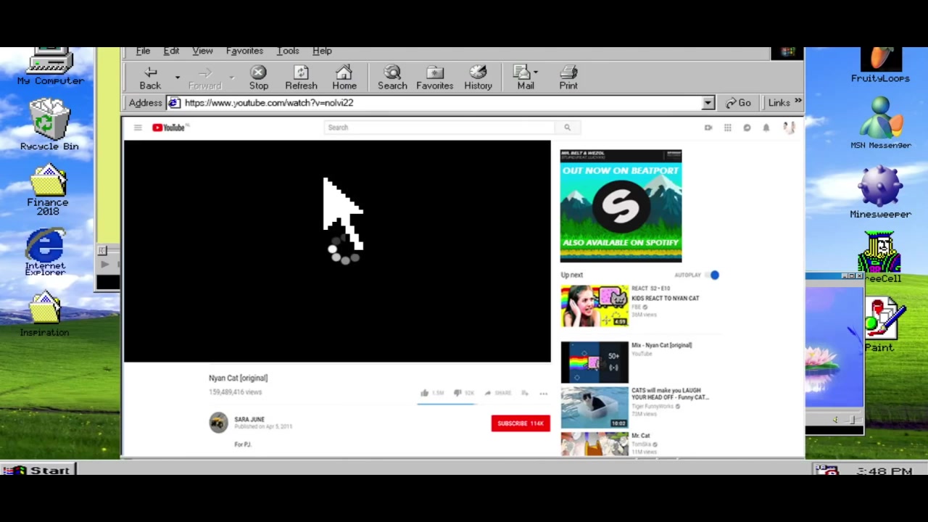Click the YouTube upload video camera icon
This screenshot has height=522, width=928.
coord(708,128)
